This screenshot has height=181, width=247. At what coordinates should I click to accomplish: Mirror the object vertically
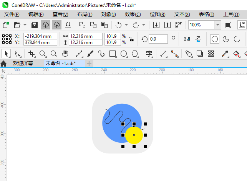pyautogui.click(x=198, y=39)
